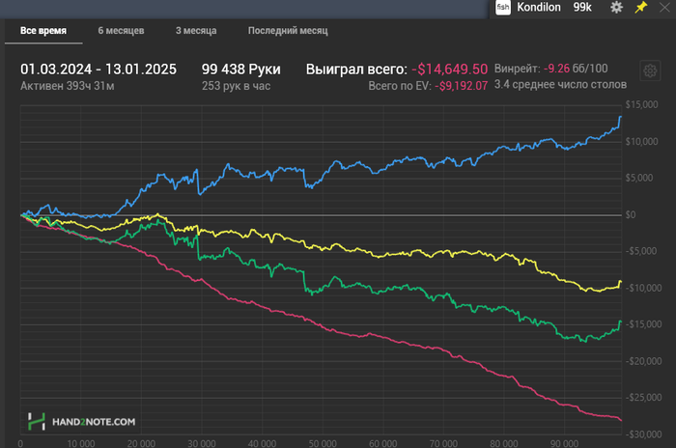Click total won value -$14,649.50

(x=450, y=69)
